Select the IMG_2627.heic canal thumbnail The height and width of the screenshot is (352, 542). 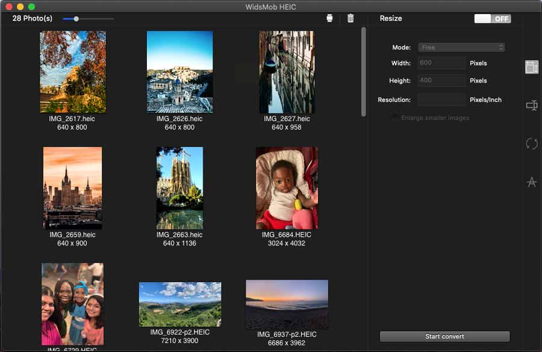[287, 72]
